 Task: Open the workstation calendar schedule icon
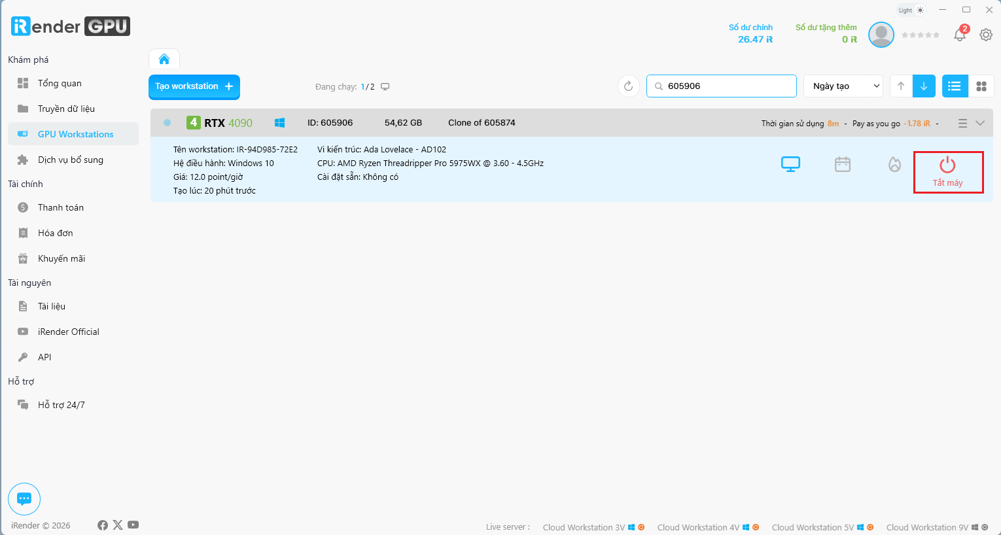pos(843,164)
